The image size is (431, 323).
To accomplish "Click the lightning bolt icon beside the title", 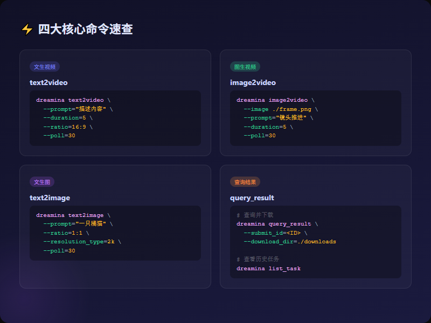I will [26, 30].
